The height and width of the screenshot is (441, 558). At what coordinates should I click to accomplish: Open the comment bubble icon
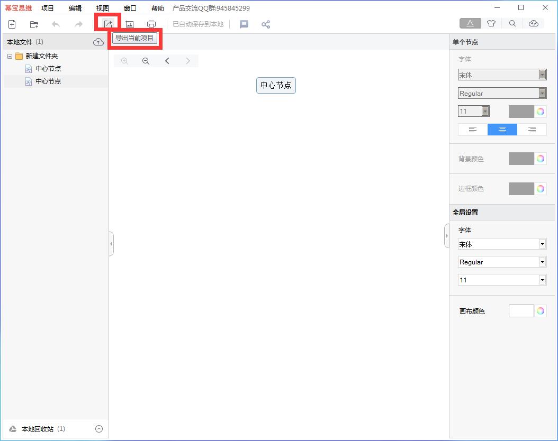click(244, 24)
